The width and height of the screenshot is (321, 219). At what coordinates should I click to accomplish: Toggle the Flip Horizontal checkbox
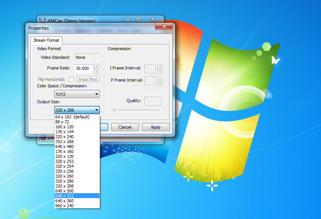(x=71, y=79)
